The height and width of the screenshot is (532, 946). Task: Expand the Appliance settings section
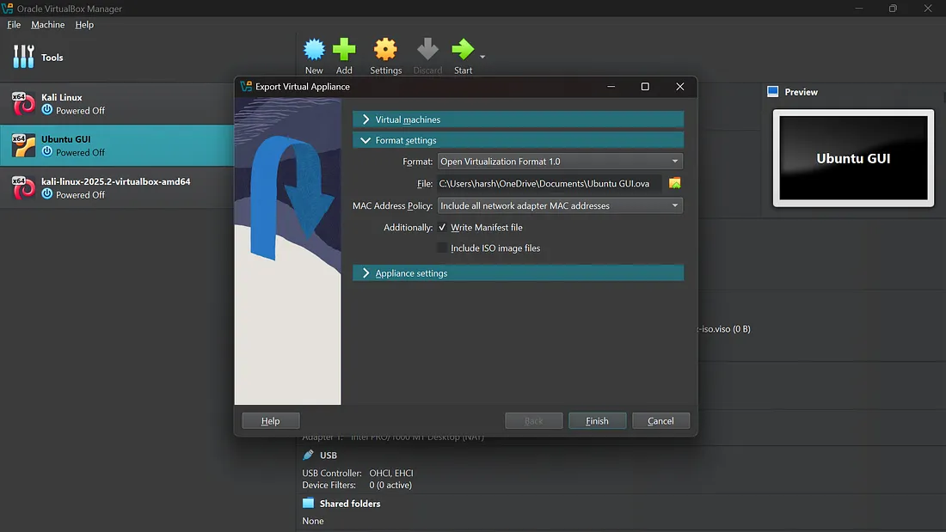tap(517, 272)
